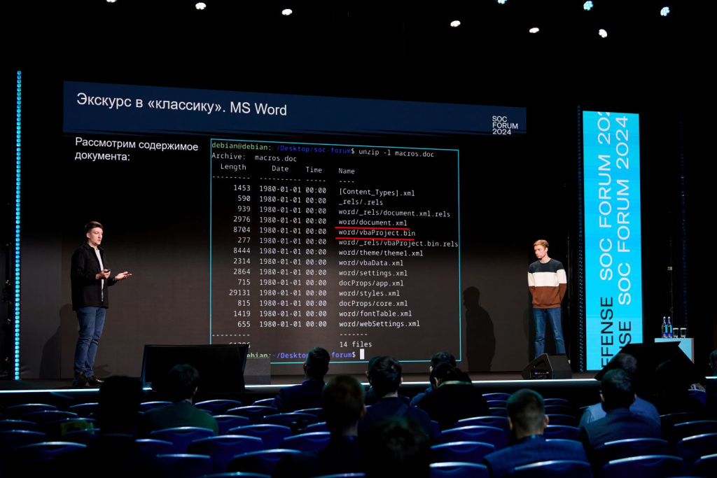This screenshot has height=478, width=717.
Task: Click the word/webSettings.xml file name
Action: (379, 324)
